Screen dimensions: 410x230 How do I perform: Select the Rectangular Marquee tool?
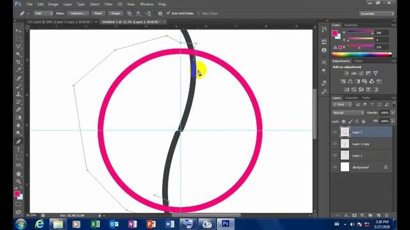[x=19, y=38]
